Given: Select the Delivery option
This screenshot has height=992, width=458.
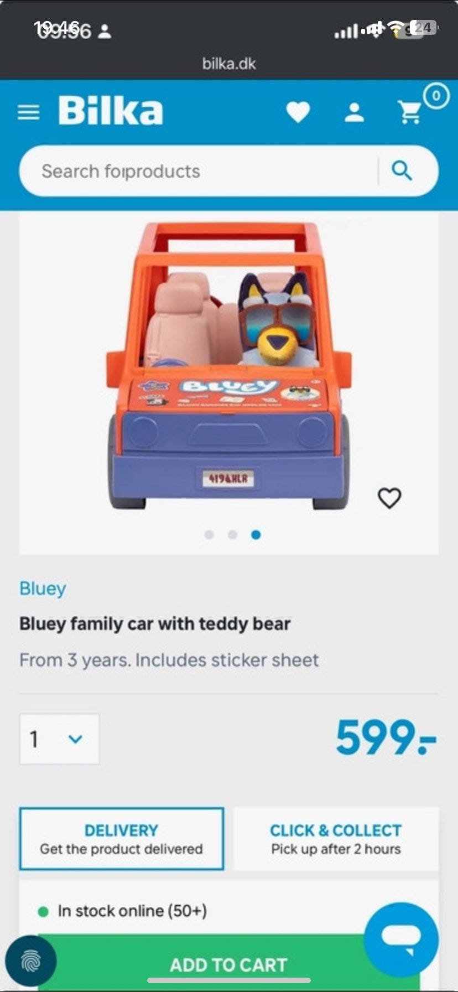Looking at the screenshot, I should [122, 839].
